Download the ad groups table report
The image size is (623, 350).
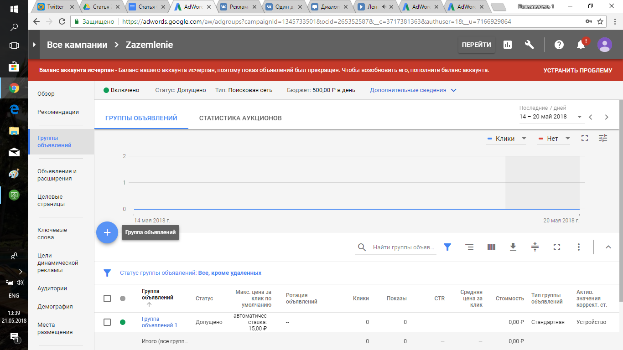[x=513, y=247]
